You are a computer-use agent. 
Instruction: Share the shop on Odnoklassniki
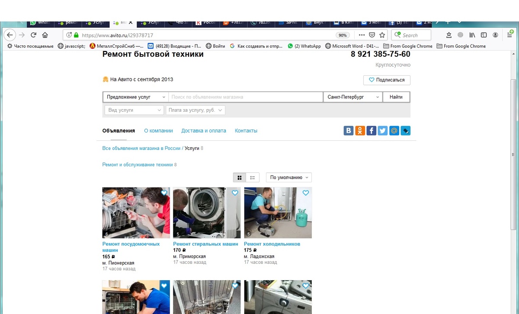tap(360, 130)
